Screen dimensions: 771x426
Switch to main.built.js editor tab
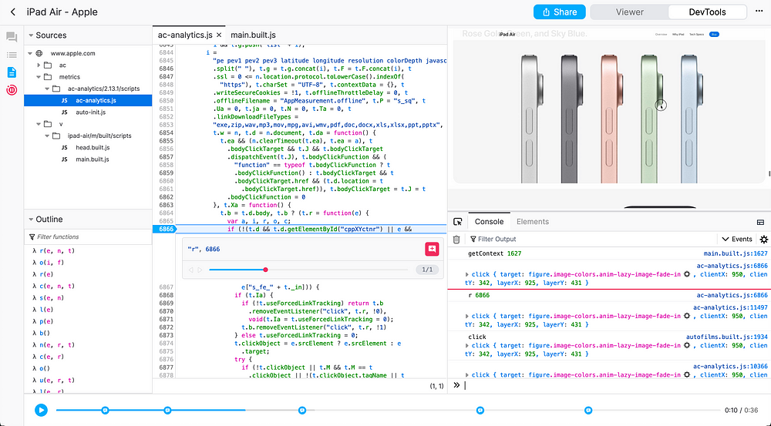pyautogui.click(x=253, y=35)
